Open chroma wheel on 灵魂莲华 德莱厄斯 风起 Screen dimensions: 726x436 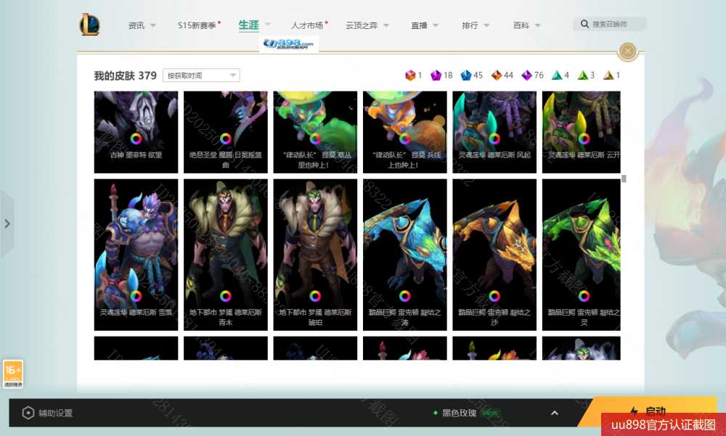494,139
